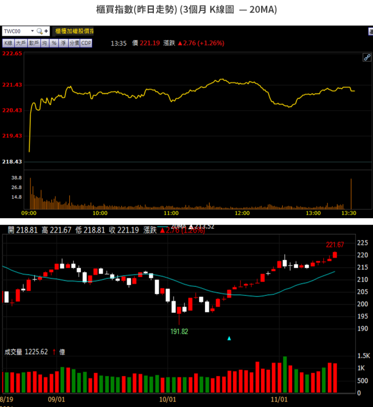Click the 13:30 time axis label
The image size is (373, 407).
tap(349, 214)
